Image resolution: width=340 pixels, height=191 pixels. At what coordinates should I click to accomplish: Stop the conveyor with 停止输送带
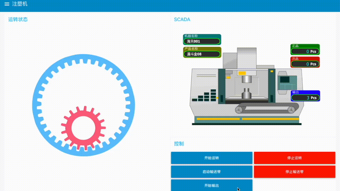pyautogui.click(x=295, y=172)
